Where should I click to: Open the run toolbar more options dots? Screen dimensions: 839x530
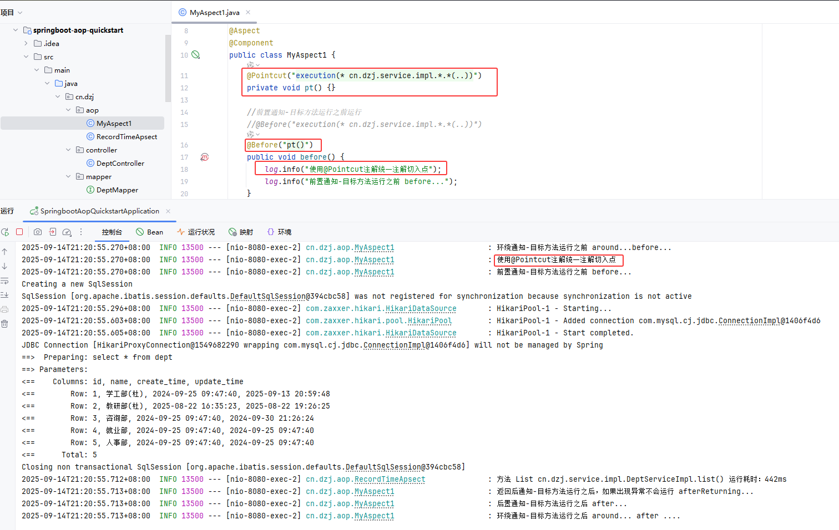81,232
